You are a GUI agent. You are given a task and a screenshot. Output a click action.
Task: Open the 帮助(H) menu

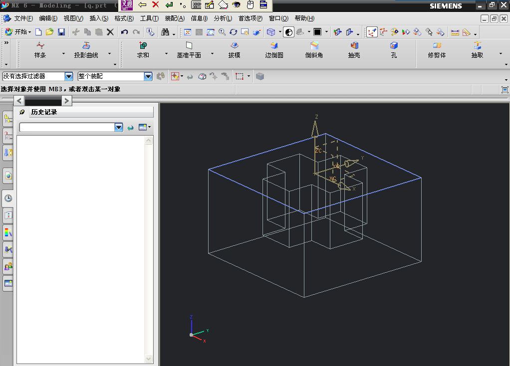coord(304,18)
